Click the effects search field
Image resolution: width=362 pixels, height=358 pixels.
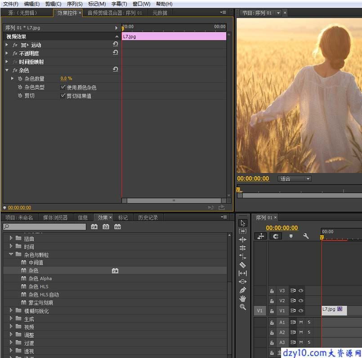[x=45, y=227]
